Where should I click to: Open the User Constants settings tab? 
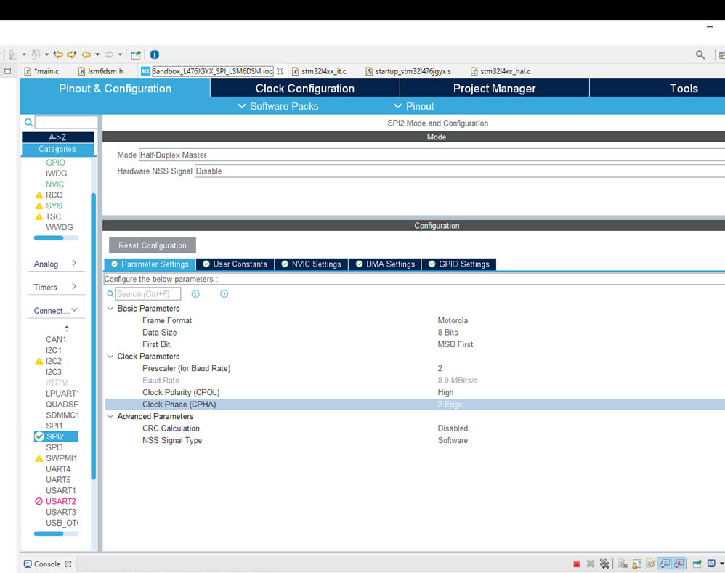click(235, 264)
